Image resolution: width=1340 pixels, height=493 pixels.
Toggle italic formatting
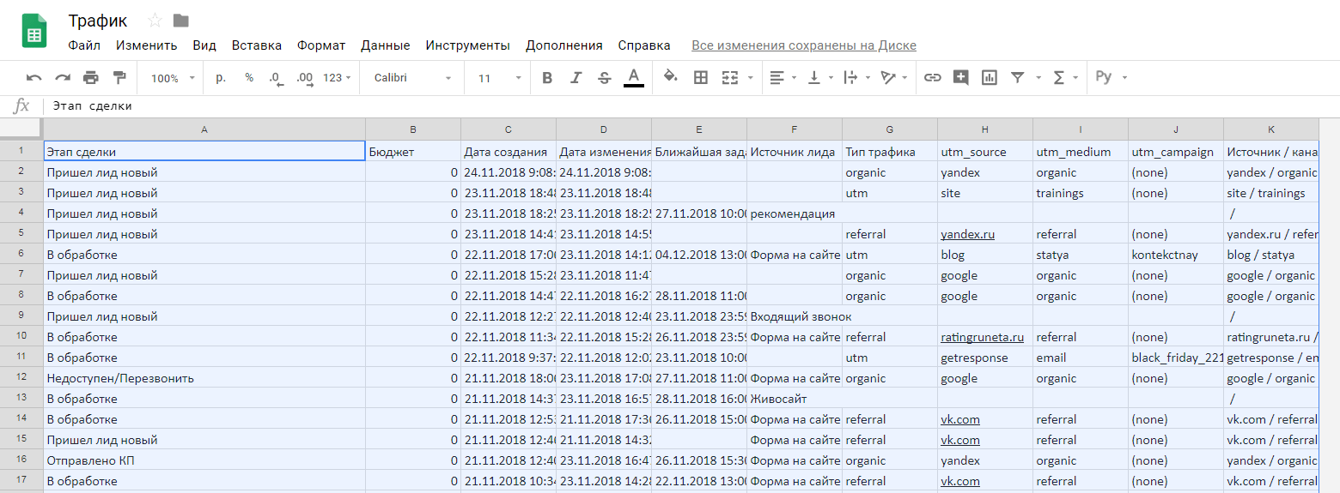[576, 78]
